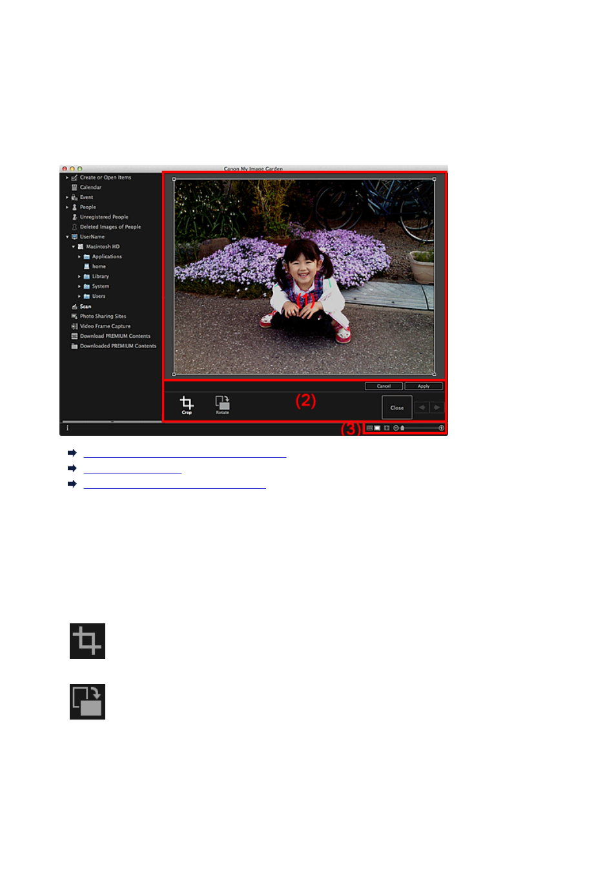Screen dimensions: 616x872
Task: Expand the Create or Open Items node
Action: (x=67, y=178)
